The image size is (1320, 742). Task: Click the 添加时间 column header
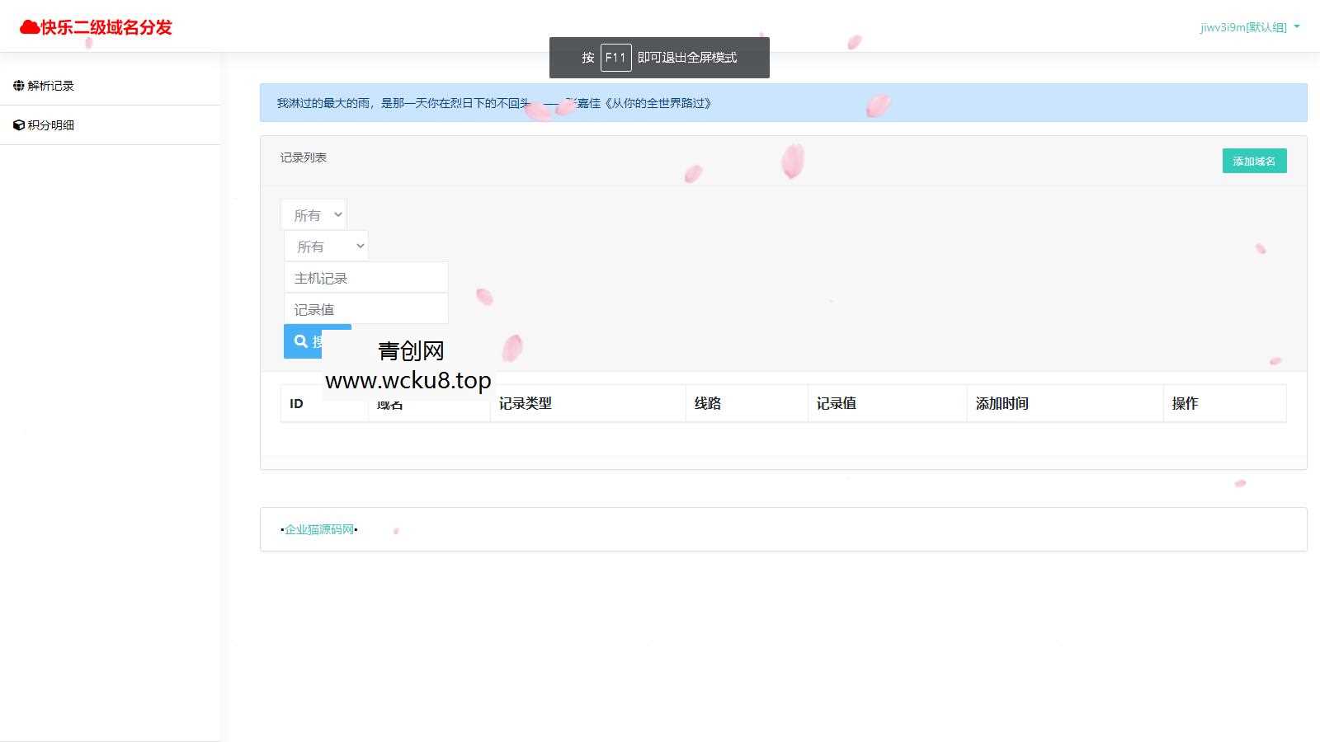coord(1002,403)
